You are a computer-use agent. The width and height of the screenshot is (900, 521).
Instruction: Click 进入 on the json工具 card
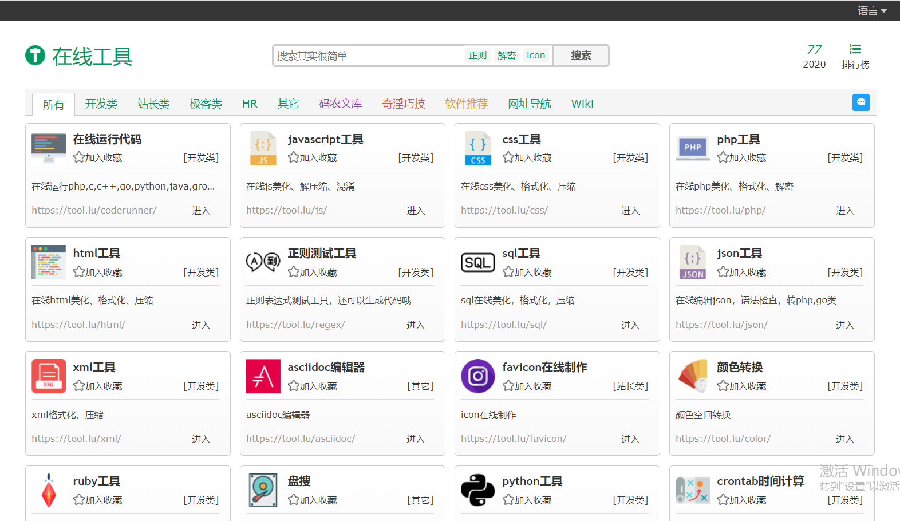pyautogui.click(x=845, y=325)
